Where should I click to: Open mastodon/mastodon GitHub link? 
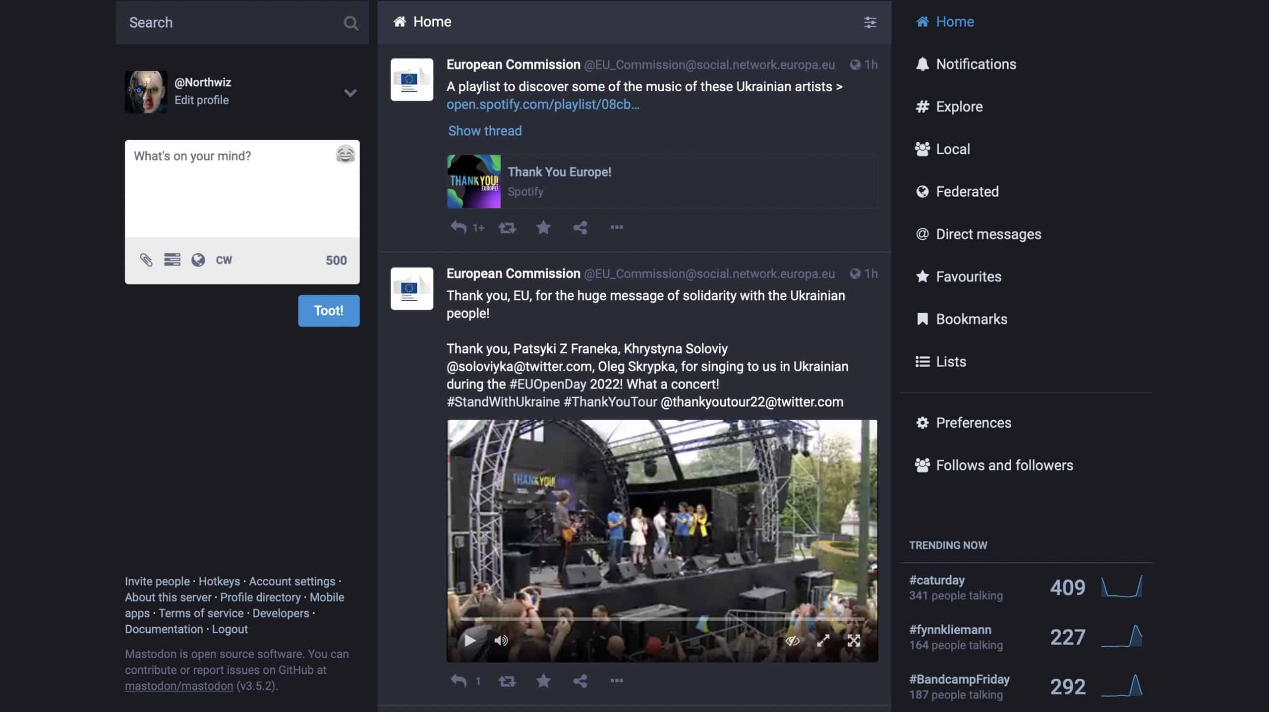coord(179,686)
